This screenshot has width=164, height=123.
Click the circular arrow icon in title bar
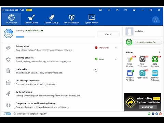[x=117, y=10]
